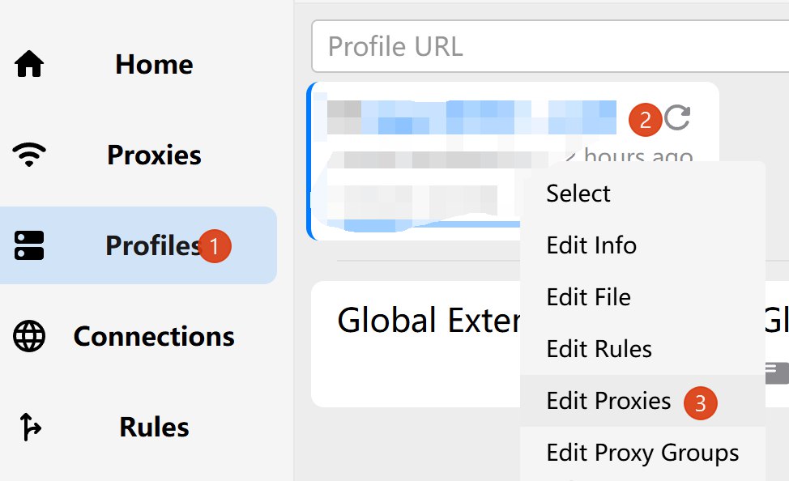The image size is (789, 481).
Task: Pick Edit Rules in the context menu
Action: (x=599, y=349)
